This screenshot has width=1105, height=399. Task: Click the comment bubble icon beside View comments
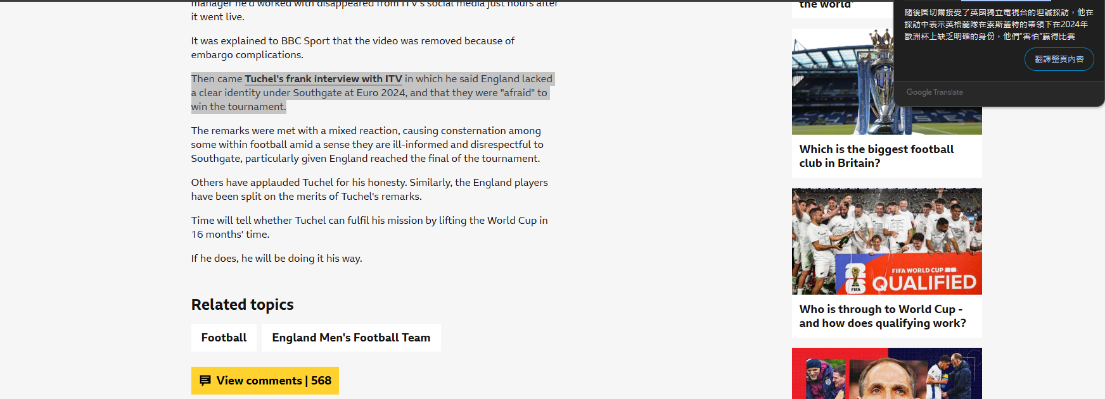205,381
